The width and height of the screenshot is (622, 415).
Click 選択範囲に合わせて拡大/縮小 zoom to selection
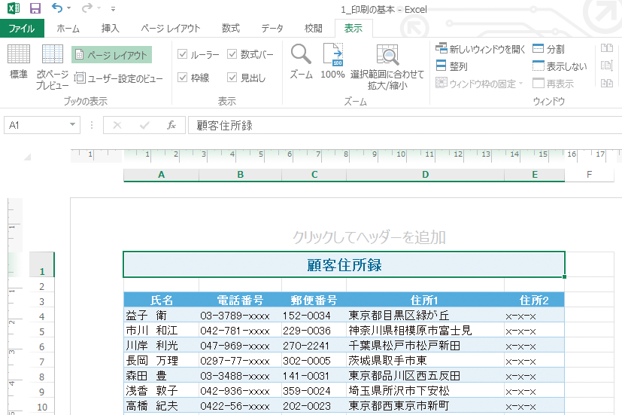pyautogui.click(x=387, y=67)
